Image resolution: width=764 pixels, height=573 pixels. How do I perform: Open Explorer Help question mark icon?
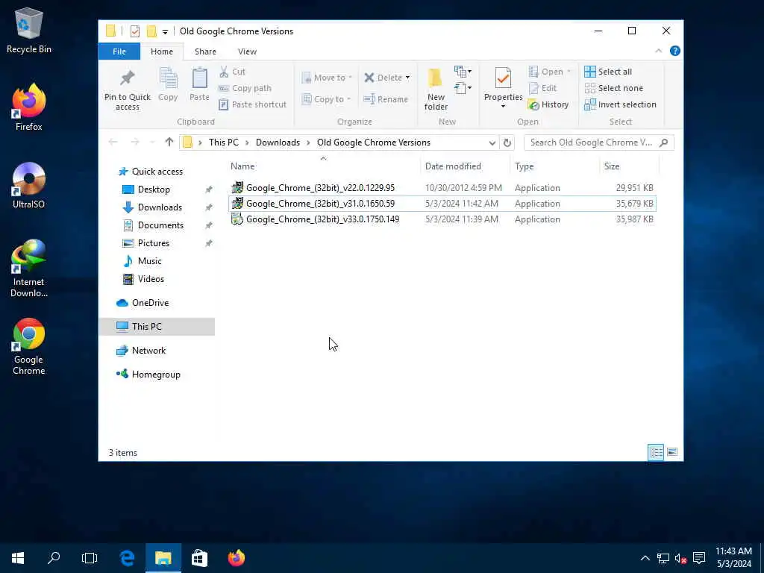[674, 51]
